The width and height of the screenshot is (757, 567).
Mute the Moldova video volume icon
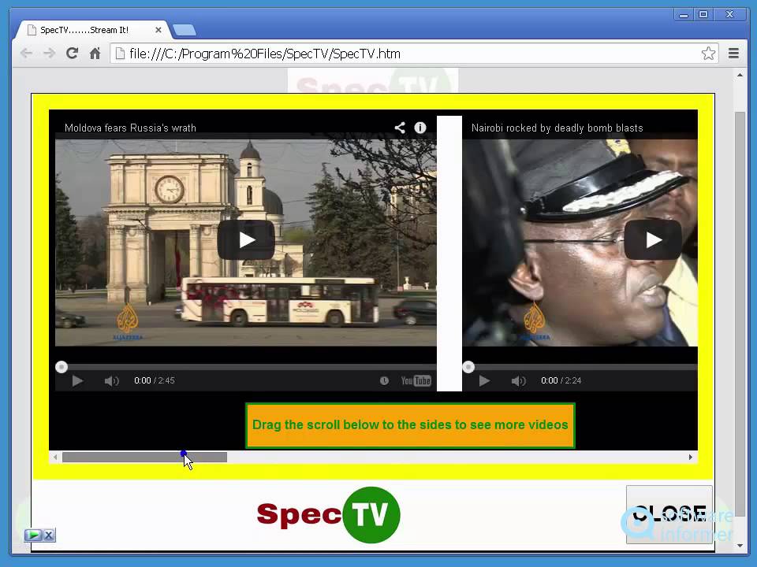tap(111, 381)
